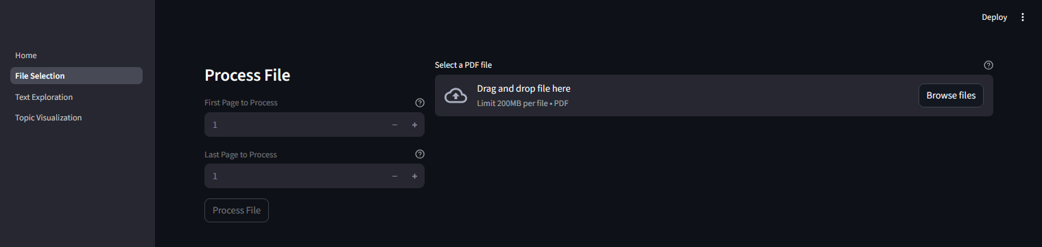Click the Deploy button
The height and width of the screenshot is (247, 1042).
[x=994, y=17]
